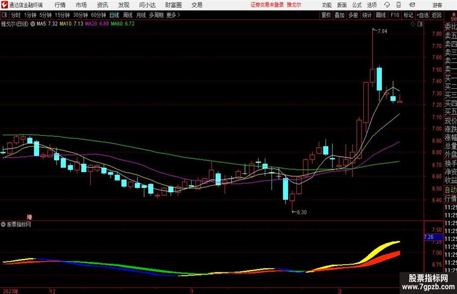This screenshot has height=294, width=457.
Task: Switch to the 30分钟 period
Action: pos(80,15)
